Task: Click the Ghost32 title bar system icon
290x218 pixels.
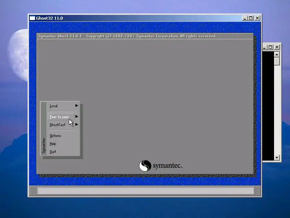Action: (x=32, y=18)
